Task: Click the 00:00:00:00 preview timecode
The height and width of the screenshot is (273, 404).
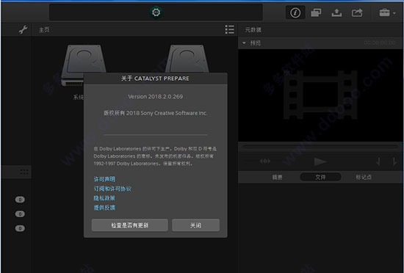Action: [x=380, y=43]
